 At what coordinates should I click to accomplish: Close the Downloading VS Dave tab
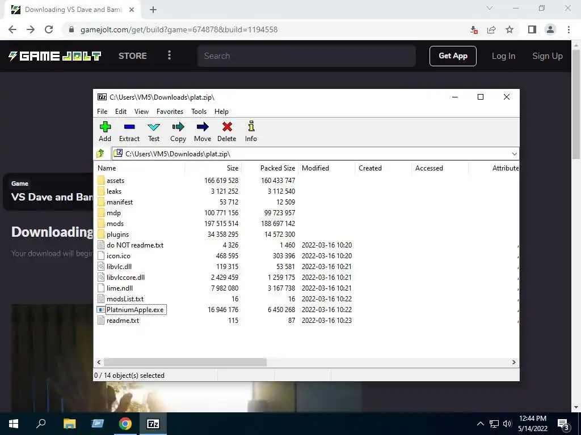(x=132, y=10)
